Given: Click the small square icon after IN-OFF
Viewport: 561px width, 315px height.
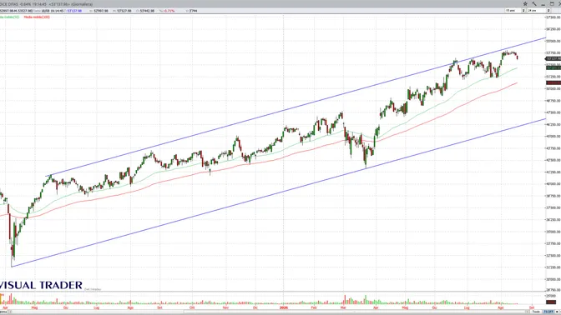Looking at the screenshot, I should (557, 312).
